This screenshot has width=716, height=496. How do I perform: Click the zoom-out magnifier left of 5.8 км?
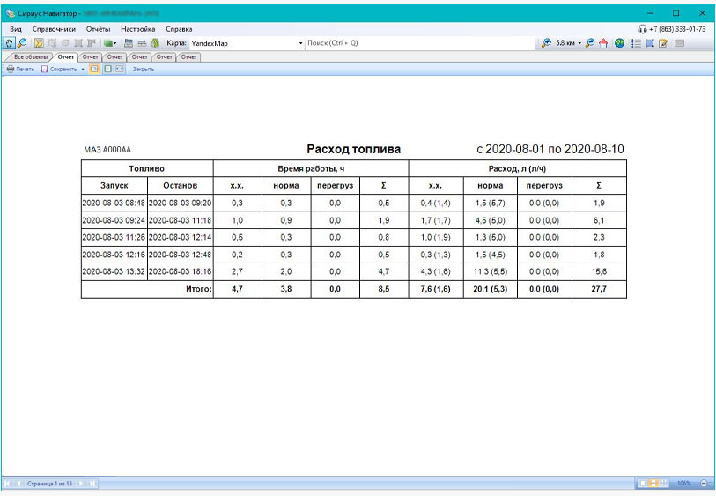(x=546, y=42)
